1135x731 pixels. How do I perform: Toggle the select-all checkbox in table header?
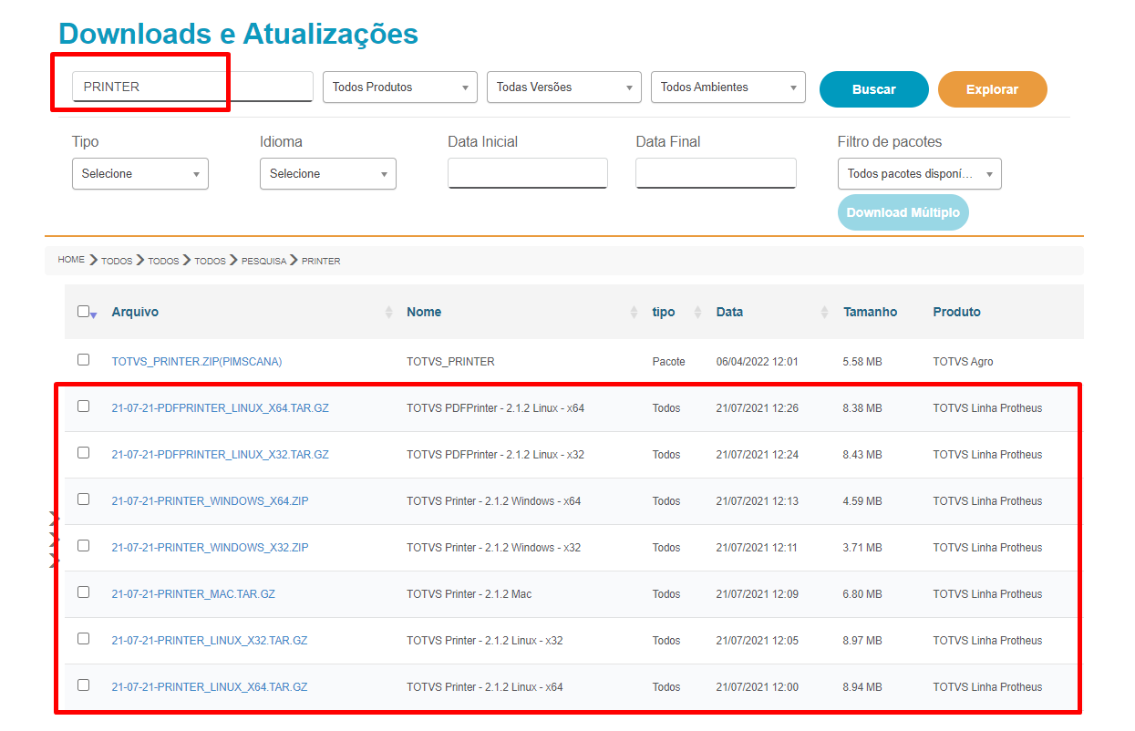(83, 312)
